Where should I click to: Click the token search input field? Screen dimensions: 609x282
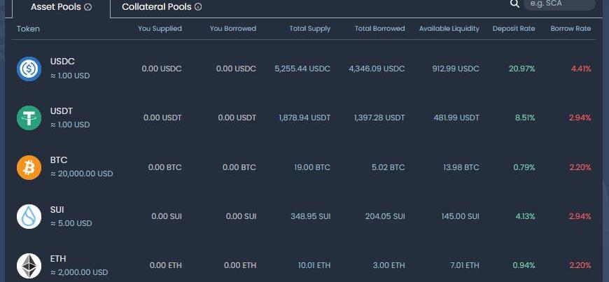click(560, 4)
